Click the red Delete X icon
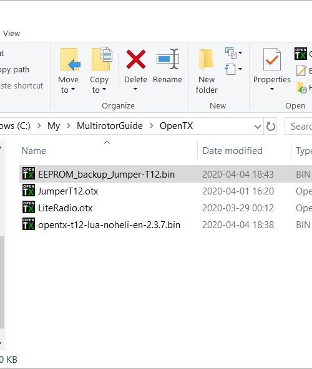The width and height of the screenshot is (312, 369). (x=136, y=59)
